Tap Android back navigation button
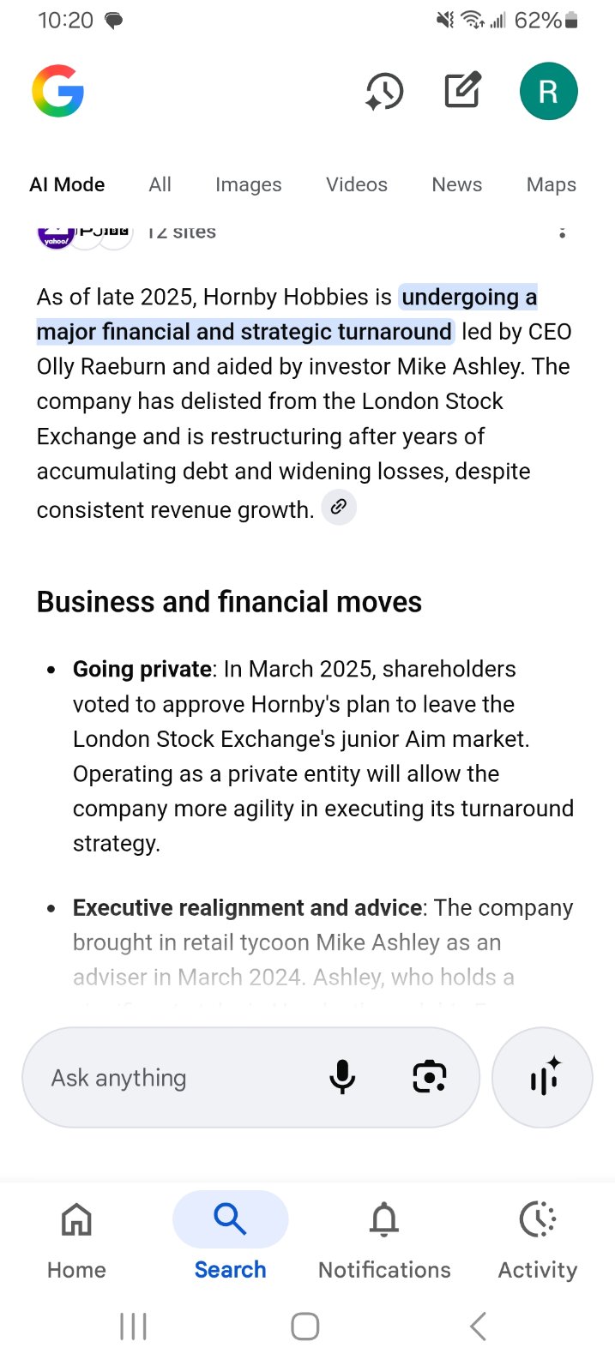 [479, 1327]
